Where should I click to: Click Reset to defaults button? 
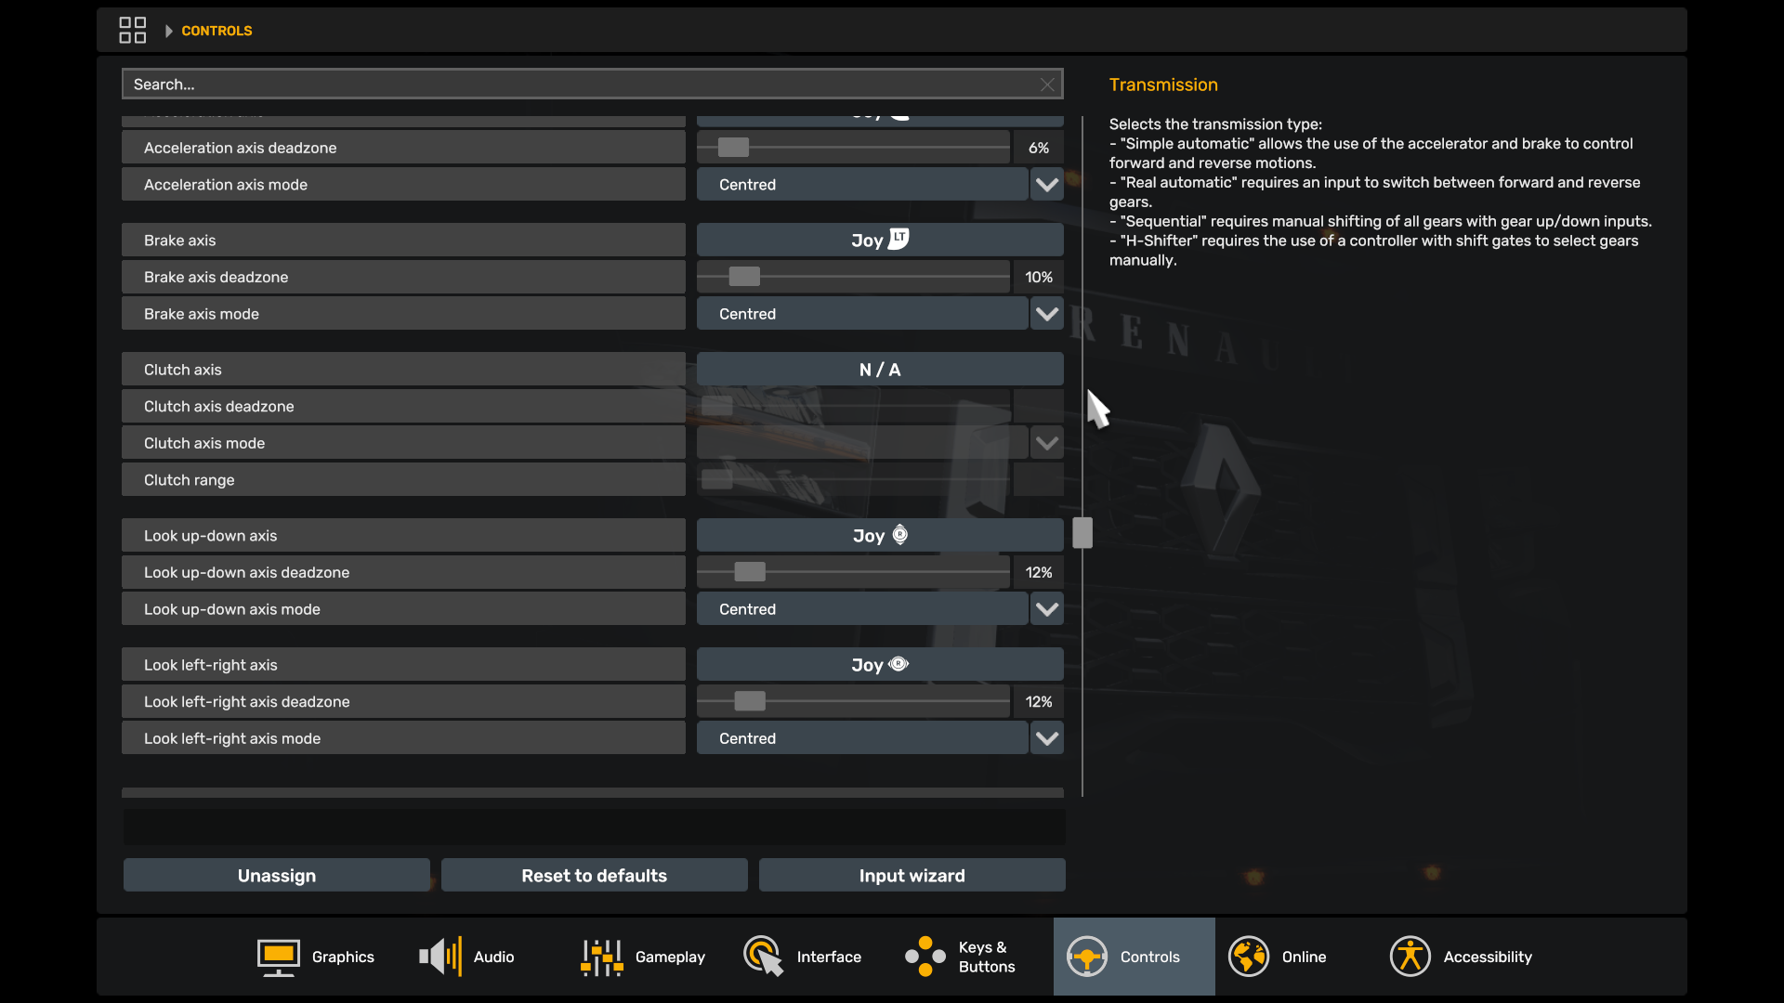[x=594, y=876]
